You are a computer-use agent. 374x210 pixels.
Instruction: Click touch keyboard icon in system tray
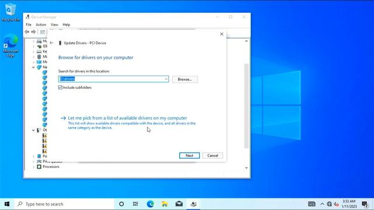311,204
